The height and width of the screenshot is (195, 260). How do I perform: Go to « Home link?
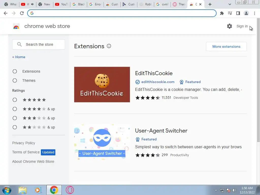19,57
